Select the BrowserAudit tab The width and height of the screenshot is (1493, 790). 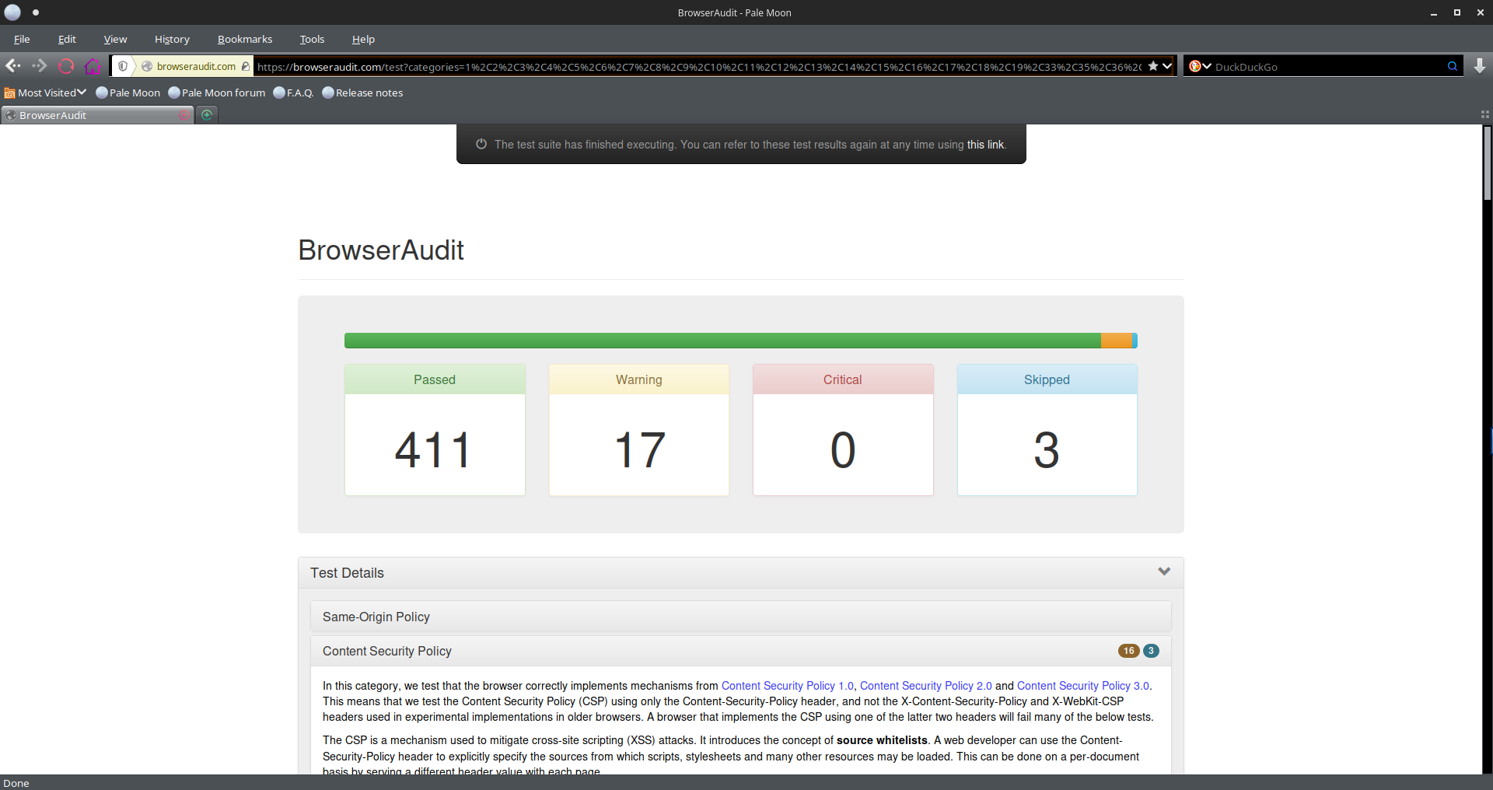[x=97, y=115]
